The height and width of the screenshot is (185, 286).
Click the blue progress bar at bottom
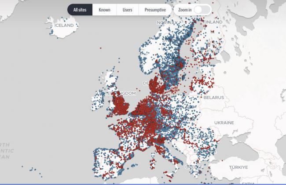point(143,184)
